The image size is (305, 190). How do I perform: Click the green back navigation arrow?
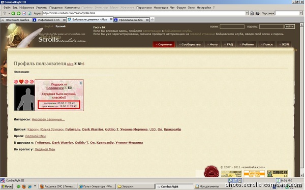13,13
